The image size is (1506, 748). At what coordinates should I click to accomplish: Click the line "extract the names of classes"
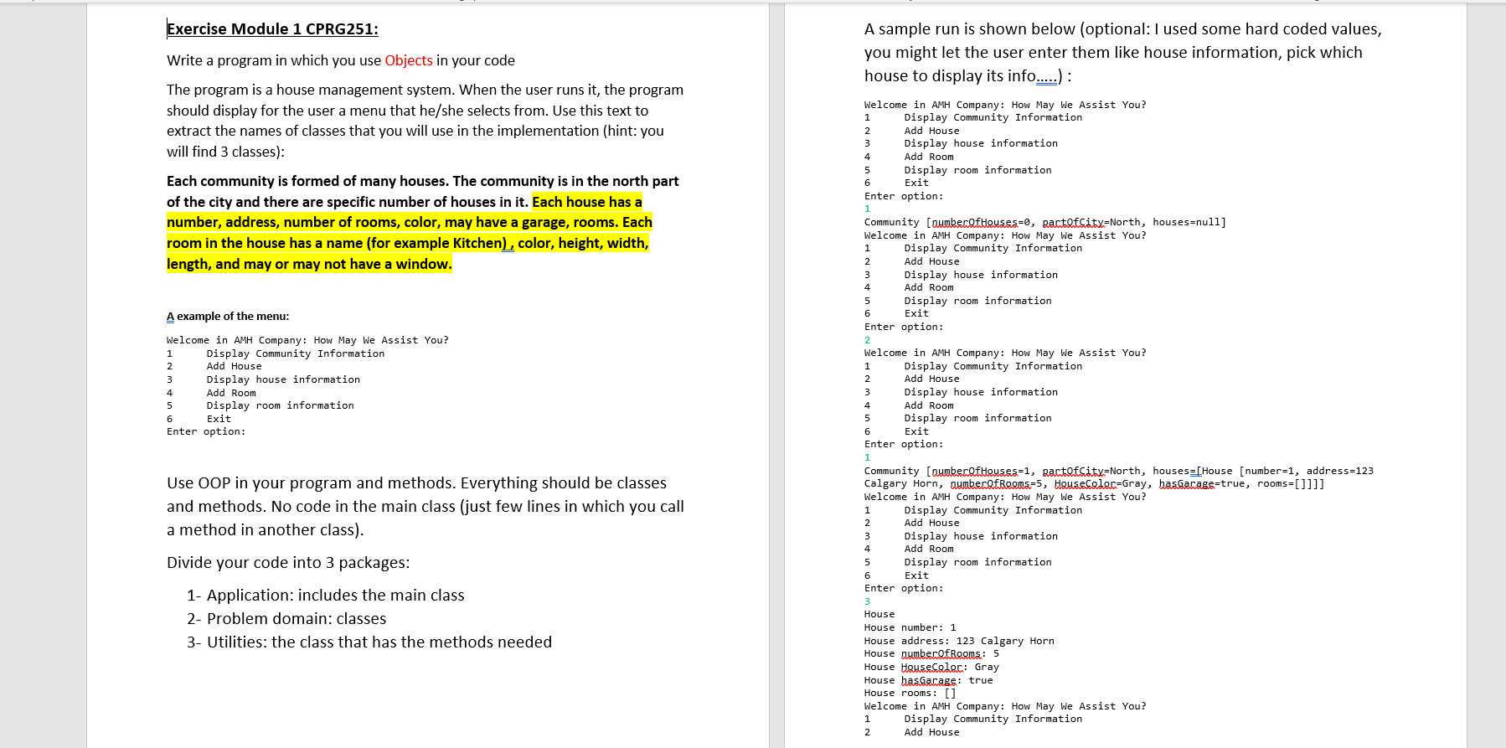415,131
